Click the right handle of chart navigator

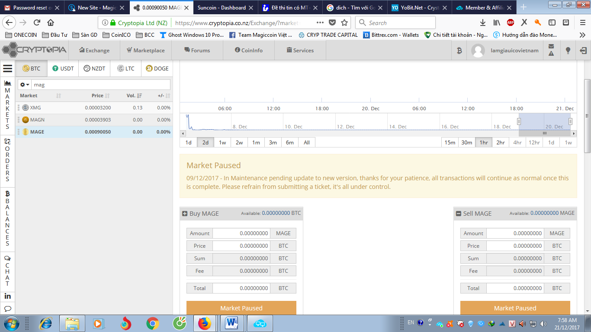tap(570, 121)
